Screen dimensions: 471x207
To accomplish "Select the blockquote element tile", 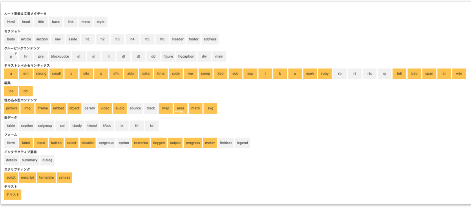I will (60, 56).
